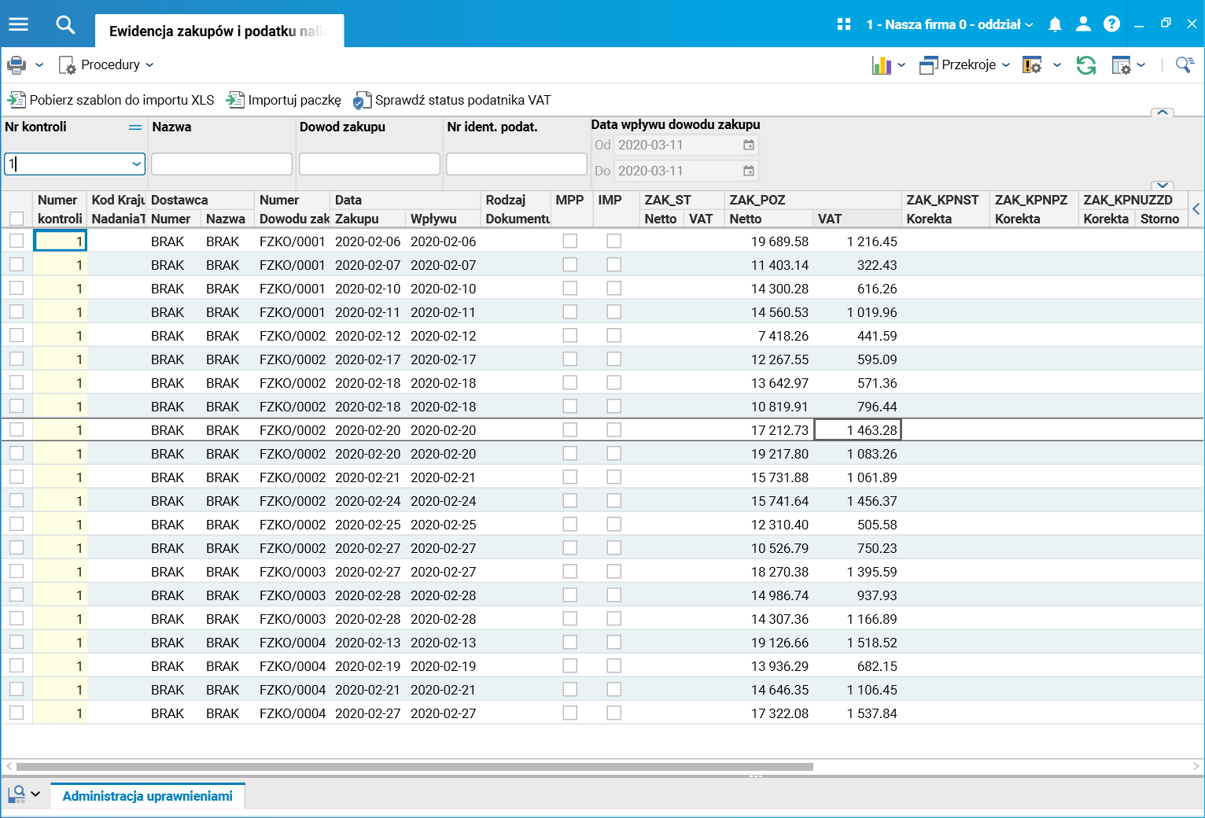Screen dimensions: 1205x818
Task: Click the search magnifier icon in header
Action: click(x=65, y=25)
